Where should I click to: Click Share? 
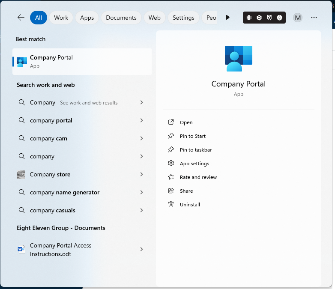(x=186, y=191)
